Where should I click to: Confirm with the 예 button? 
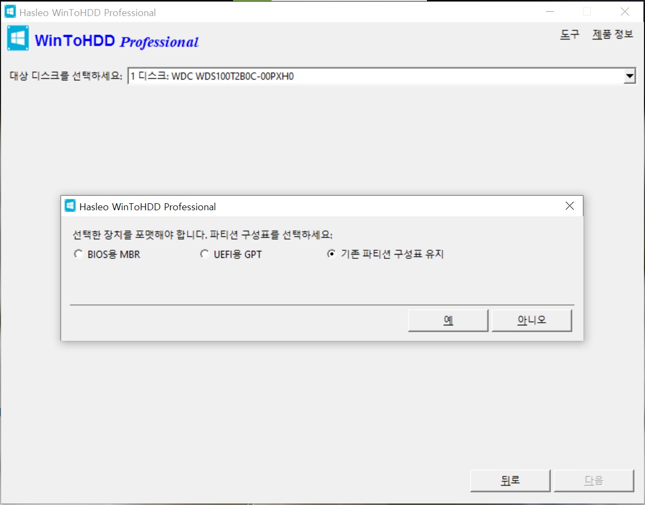(448, 320)
